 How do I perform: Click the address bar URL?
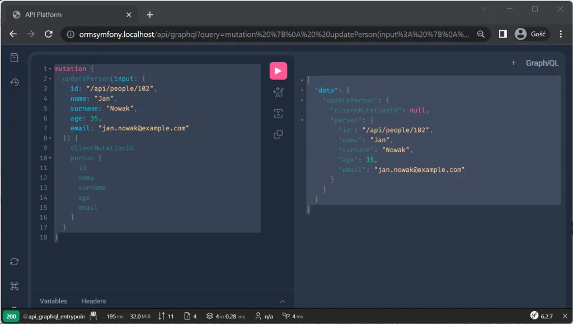pos(274,34)
